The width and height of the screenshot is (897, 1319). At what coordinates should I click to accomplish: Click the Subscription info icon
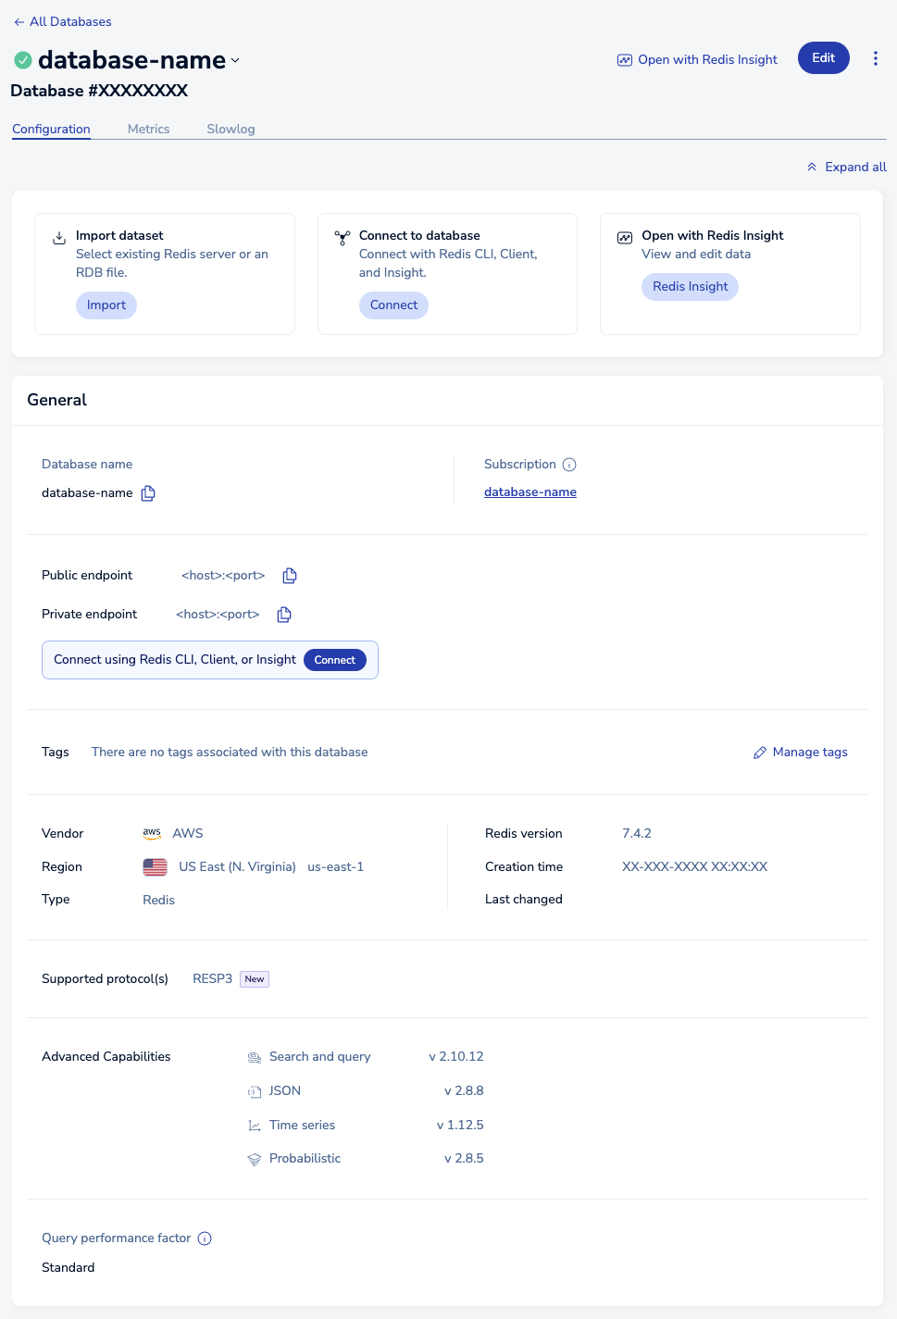point(569,465)
